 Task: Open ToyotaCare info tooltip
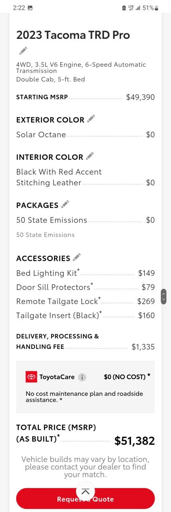pos(82,377)
